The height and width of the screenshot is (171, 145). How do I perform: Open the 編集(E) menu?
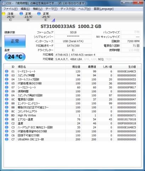click(25, 9)
